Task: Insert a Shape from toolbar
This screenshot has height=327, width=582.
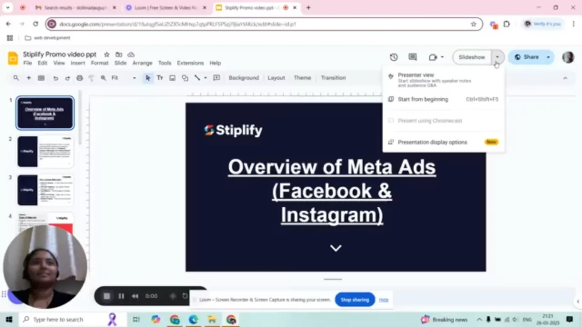Action: pos(185,78)
